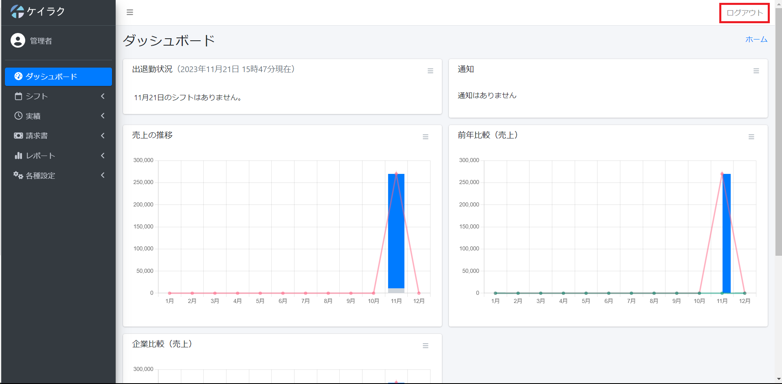Viewport: 782px width, 384px height.
Task: Toggle the sidebar hamburger menu
Action: 130,12
